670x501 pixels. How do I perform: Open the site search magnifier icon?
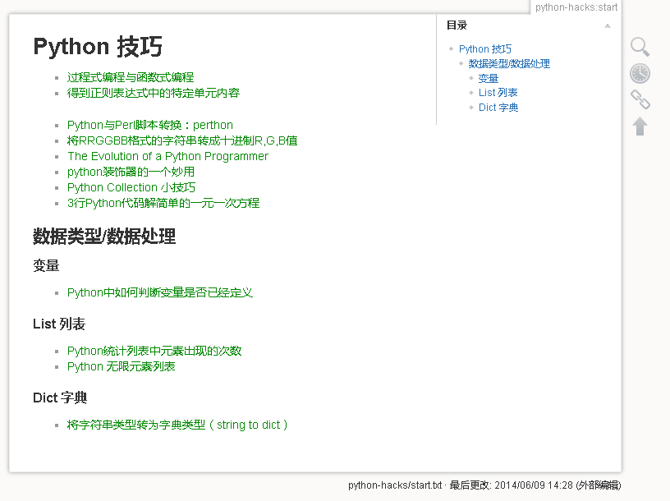point(640,47)
